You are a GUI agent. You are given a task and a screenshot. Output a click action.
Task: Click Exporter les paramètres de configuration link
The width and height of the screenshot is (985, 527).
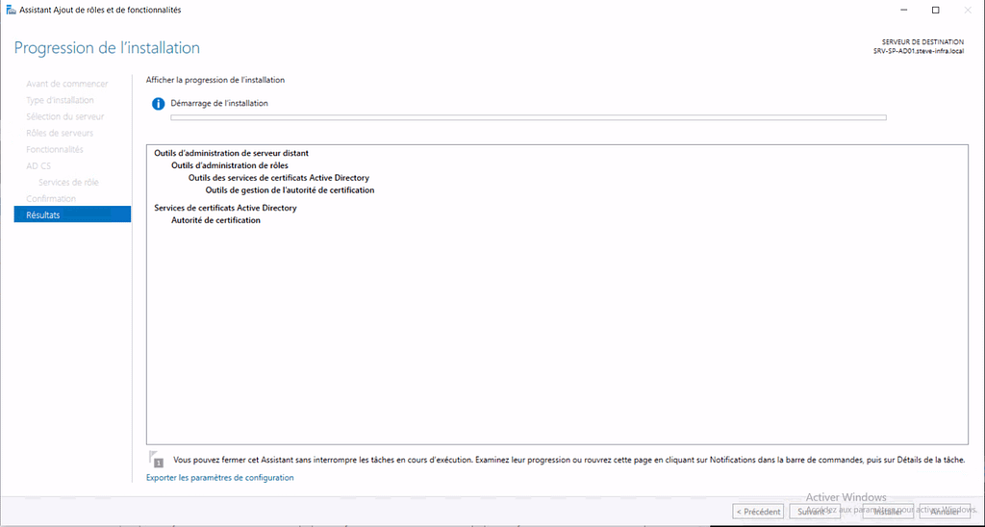click(x=220, y=477)
